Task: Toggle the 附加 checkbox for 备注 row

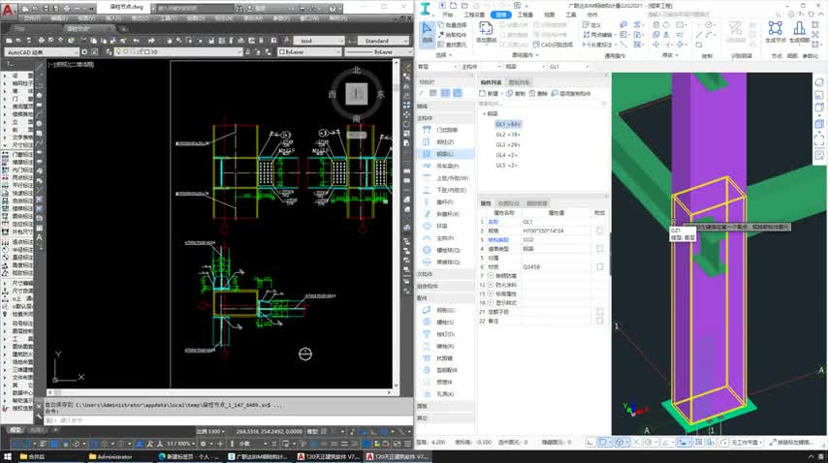Action: pos(600,321)
